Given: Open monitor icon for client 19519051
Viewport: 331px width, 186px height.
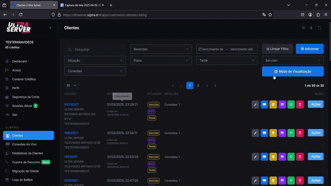Looking at the screenshot, I should tap(264, 157).
